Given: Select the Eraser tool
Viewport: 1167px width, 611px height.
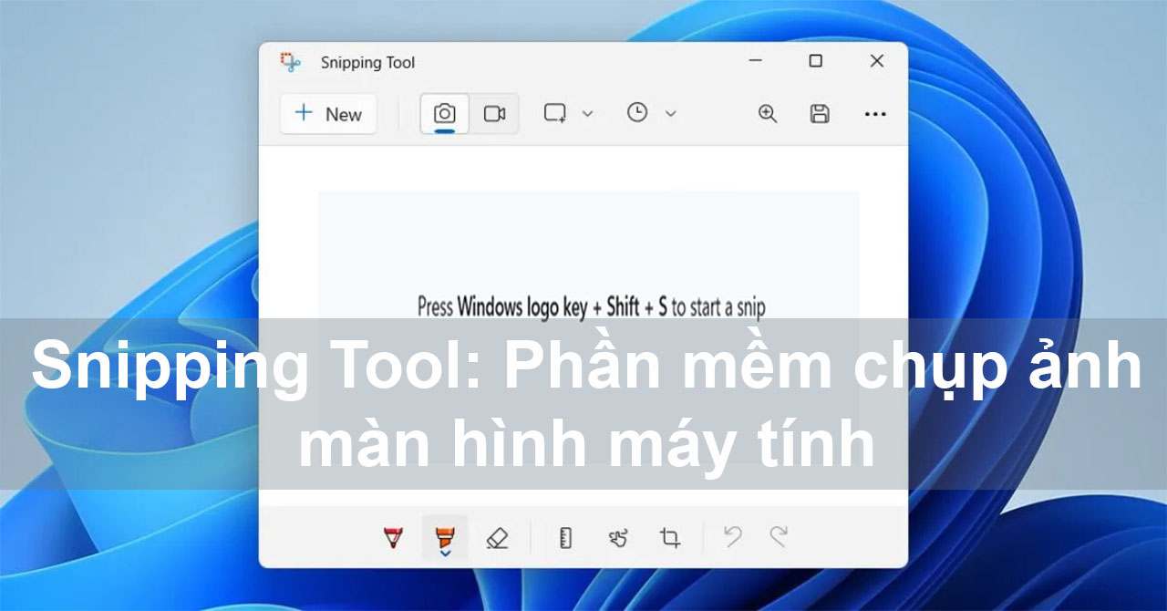Looking at the screenshot, I should [x=497, y=538].
